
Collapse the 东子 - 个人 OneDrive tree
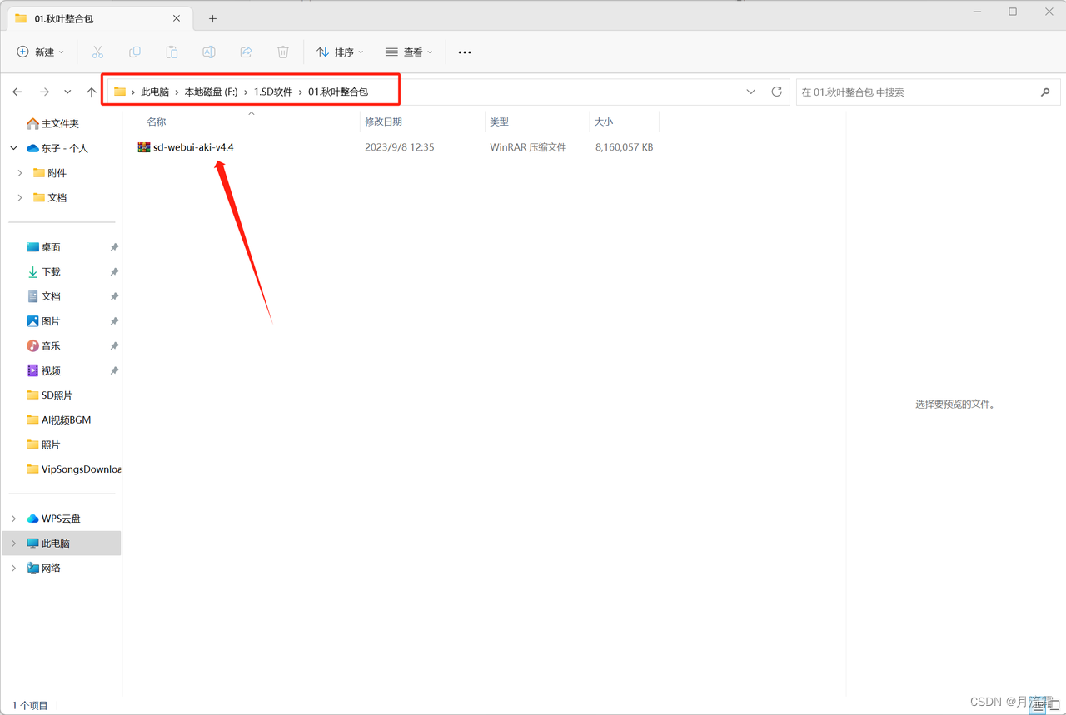[13, 148]
